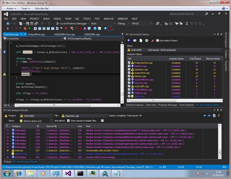This screenshot has height=179, width=231.
Task: Toggle the Auto-select Project checkbox
Action: click(157, 40)
